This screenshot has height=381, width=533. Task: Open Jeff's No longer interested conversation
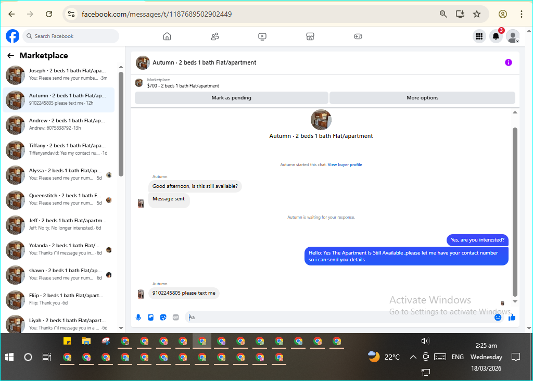[58, 225]
